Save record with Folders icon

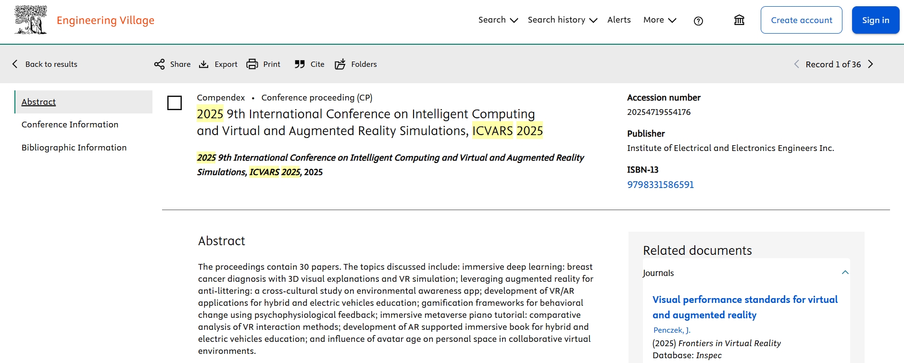[x=340, y=64]
